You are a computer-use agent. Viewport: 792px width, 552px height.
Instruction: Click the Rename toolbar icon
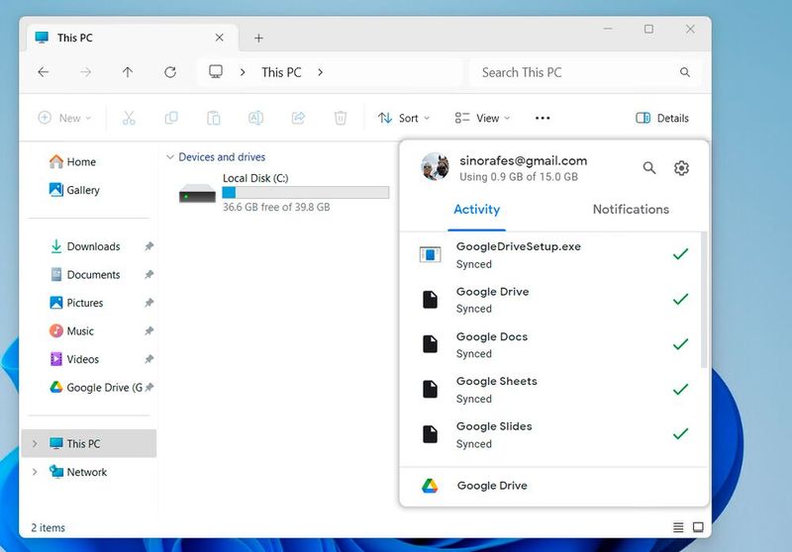pyautogui.click(x=256, y=118)
